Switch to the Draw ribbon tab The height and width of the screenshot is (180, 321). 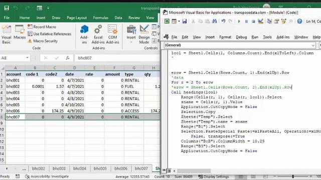pyautogui.click(x=56, y=18)
